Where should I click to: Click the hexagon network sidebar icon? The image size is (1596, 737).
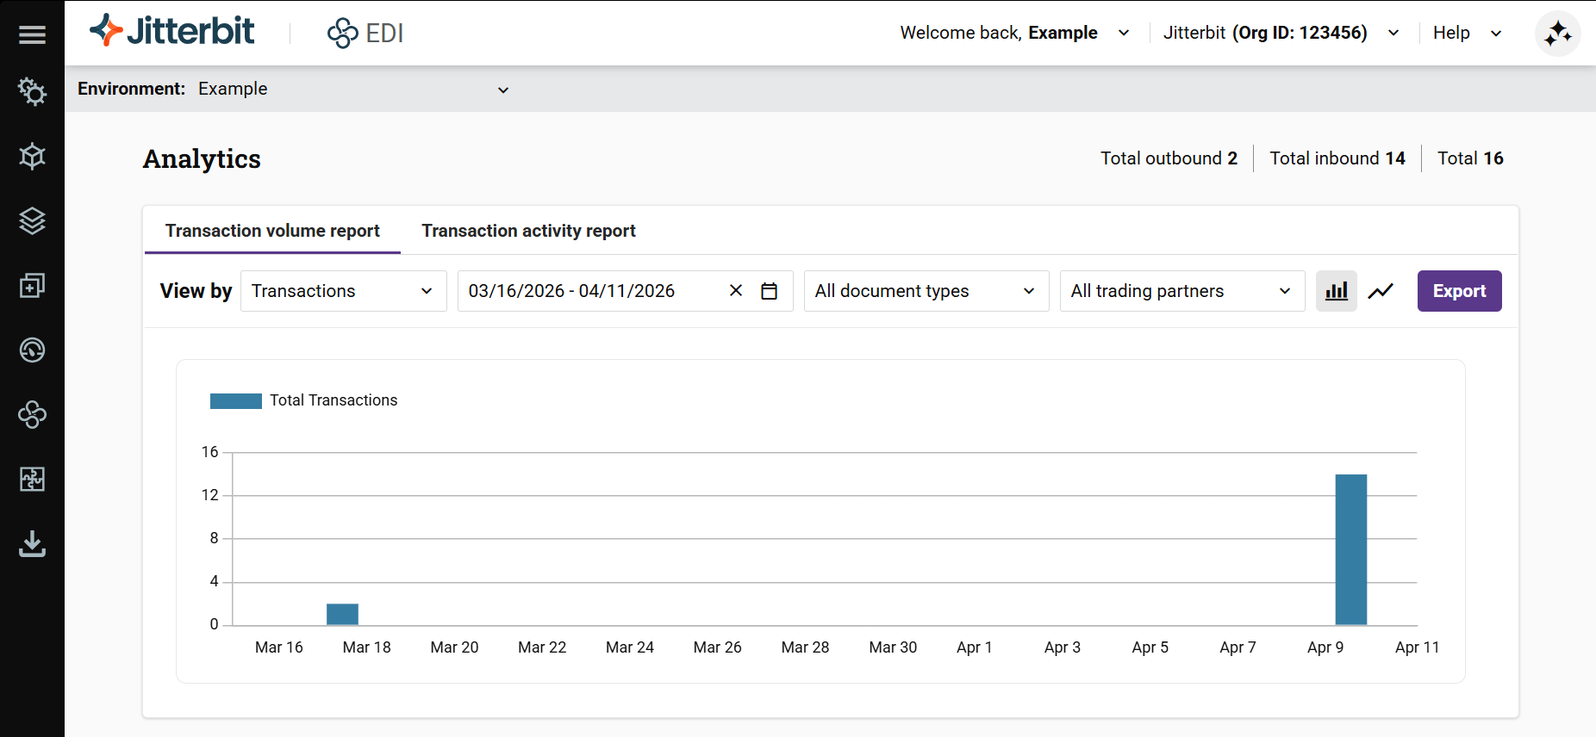point(32,156)
